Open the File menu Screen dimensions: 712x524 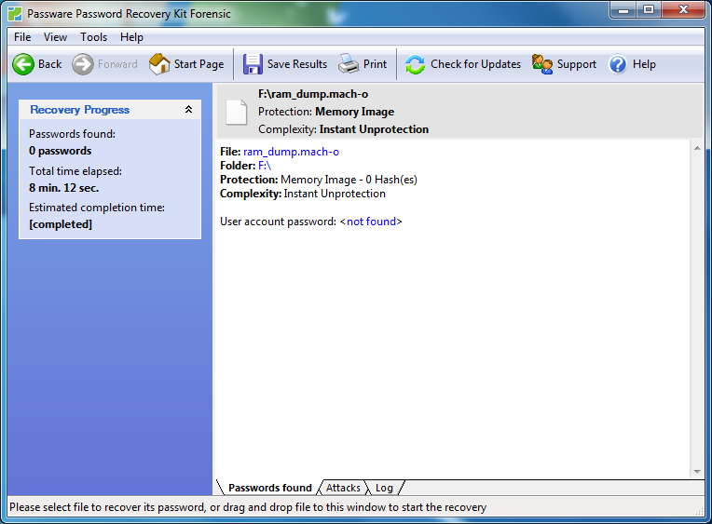click(22, 37)
